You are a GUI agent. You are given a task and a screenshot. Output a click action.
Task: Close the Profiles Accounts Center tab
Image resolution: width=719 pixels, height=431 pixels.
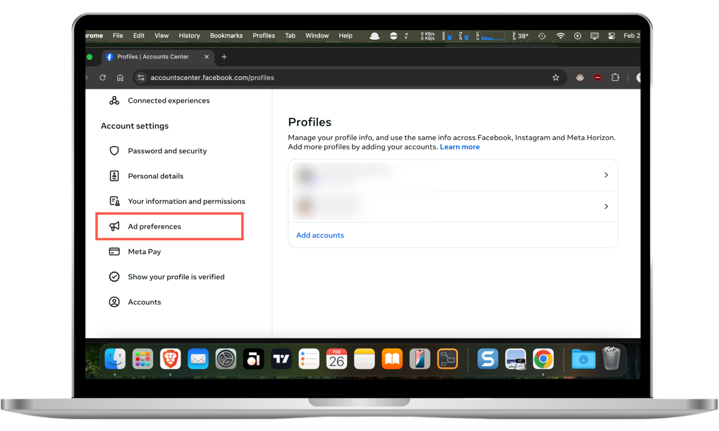[x=206, y=57]
